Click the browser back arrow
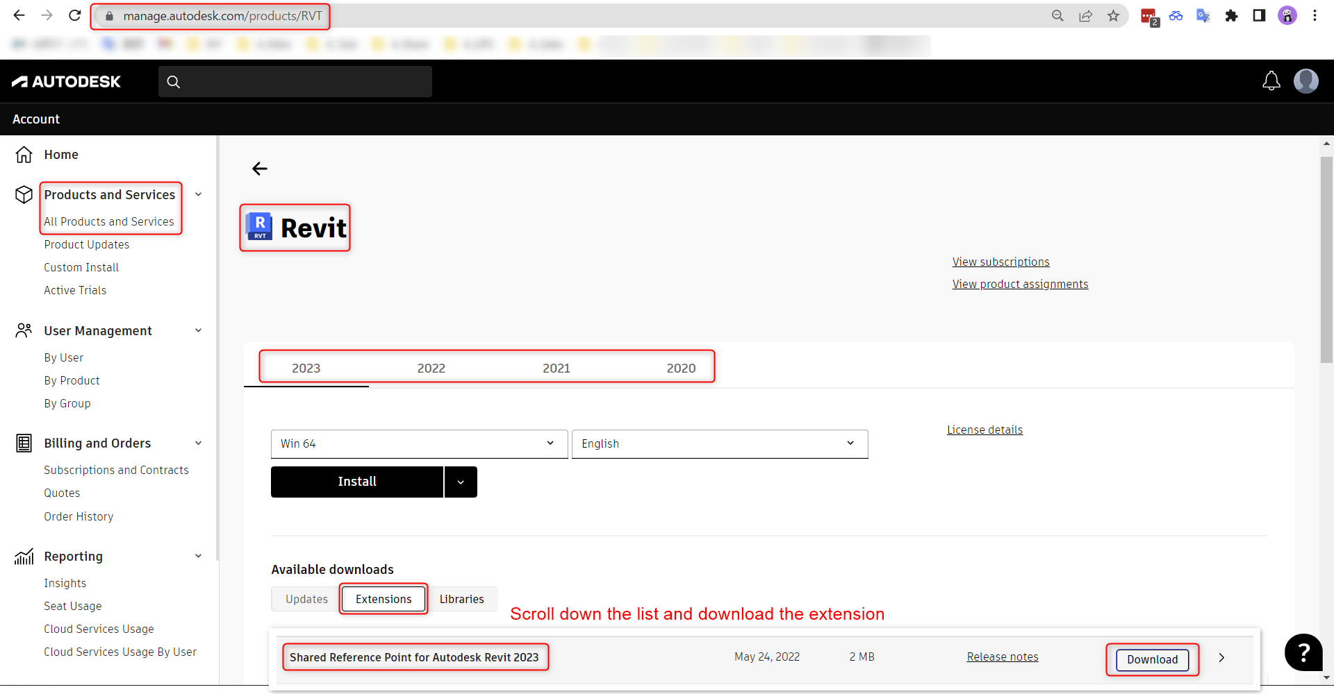Screen dimensions: 1334x694 (19, 15)
